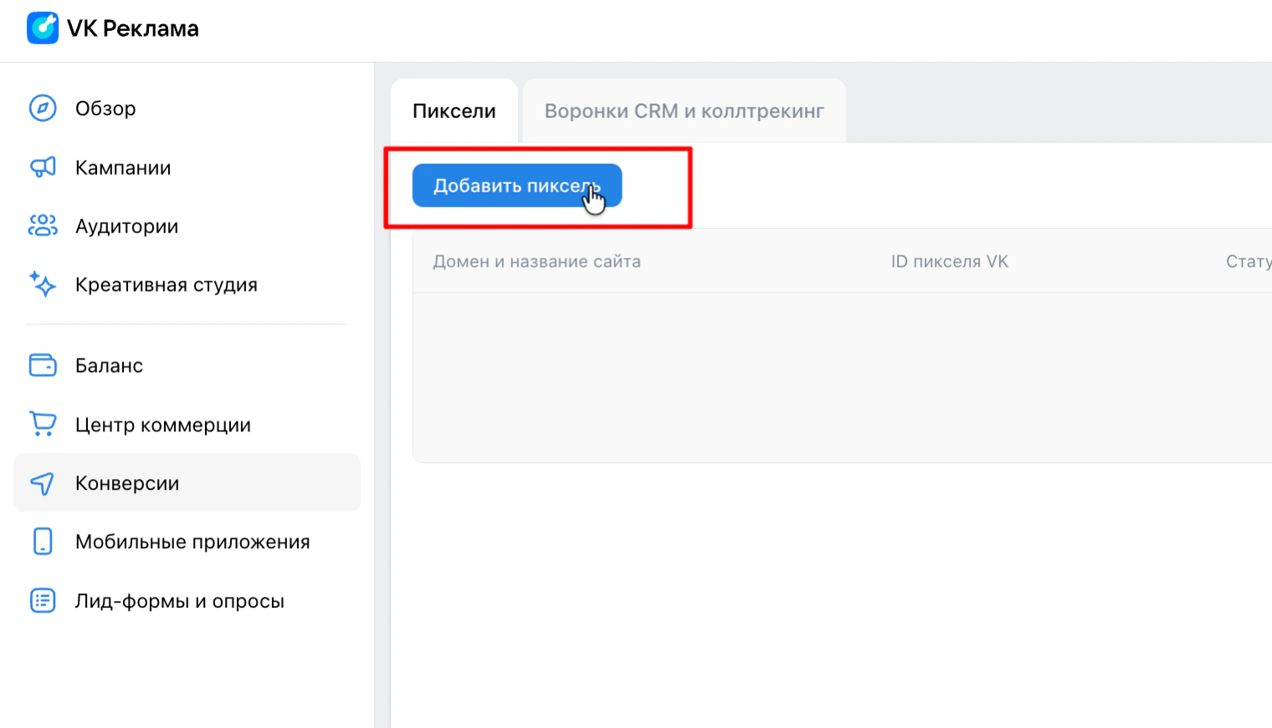Open Центр коммерции section
Image resolution: width=1272 pixels, height=728 pixels.
point(163,425)
